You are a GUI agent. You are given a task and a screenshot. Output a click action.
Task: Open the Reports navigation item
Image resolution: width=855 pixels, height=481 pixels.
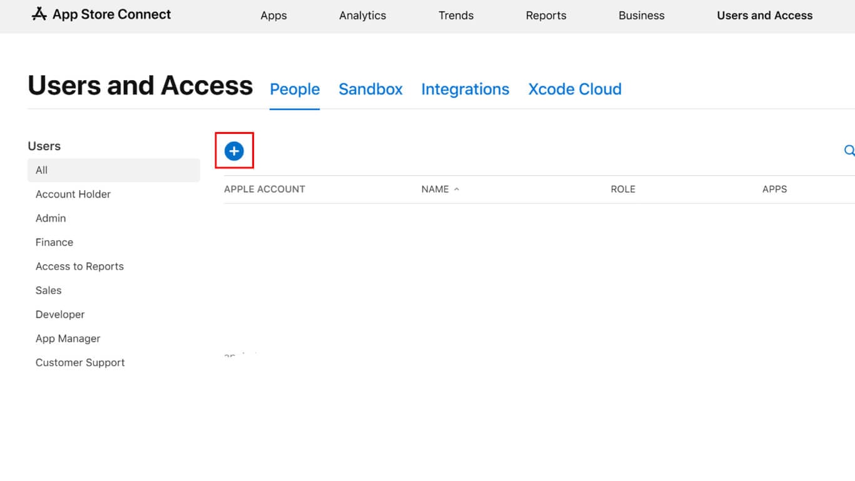point(546,16)
